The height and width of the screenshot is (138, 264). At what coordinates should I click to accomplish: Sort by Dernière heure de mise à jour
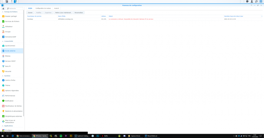(x=242, y=16)
